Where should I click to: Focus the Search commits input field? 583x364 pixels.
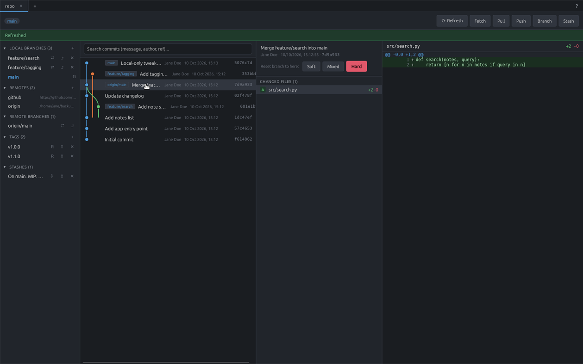168,49
